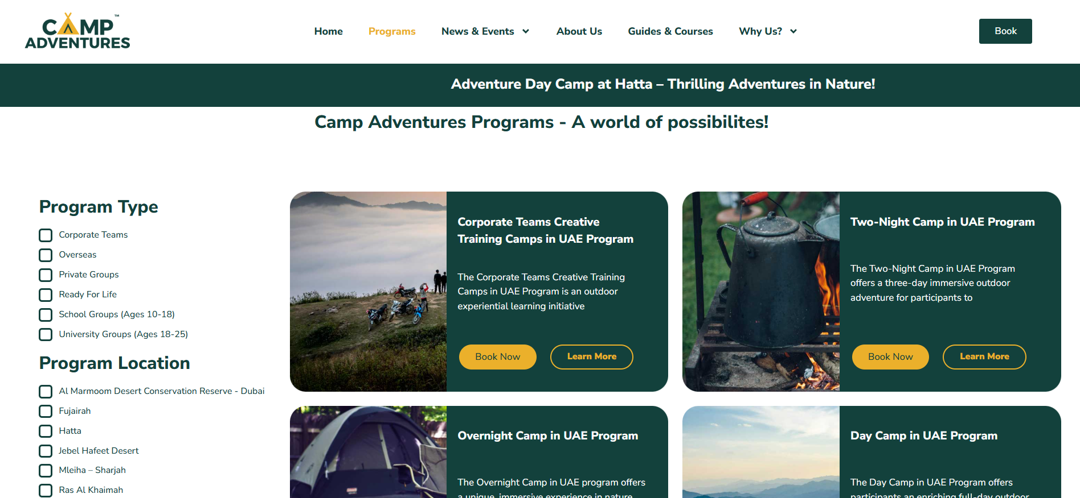Viewport: 1080px width, 498px height.
Task: Toggle the Hatta location checkbox
Action: pos(46,431)
